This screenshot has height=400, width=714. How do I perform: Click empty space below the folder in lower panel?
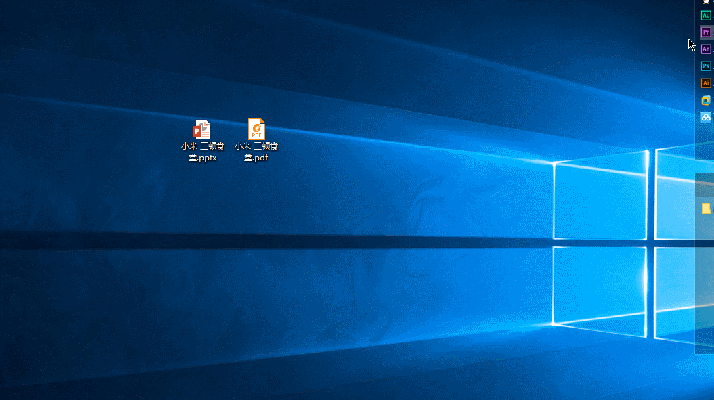click(x=705, y=284)
